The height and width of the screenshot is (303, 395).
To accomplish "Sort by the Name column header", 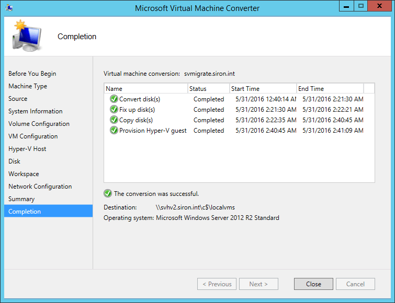I will [146, 88].
